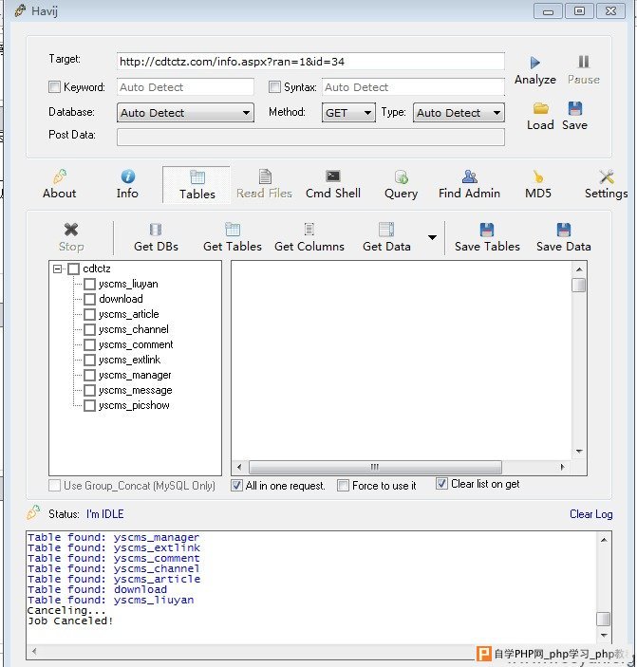Viewport: 637px width, 667px height.
Task: Select the yscms_message table name
Action: click(x=136, y=391)
